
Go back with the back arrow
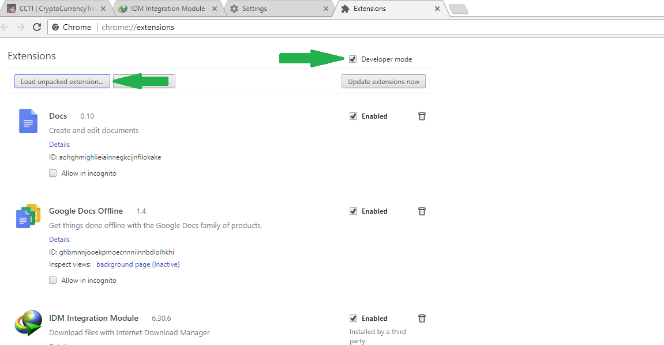(5, 27)
